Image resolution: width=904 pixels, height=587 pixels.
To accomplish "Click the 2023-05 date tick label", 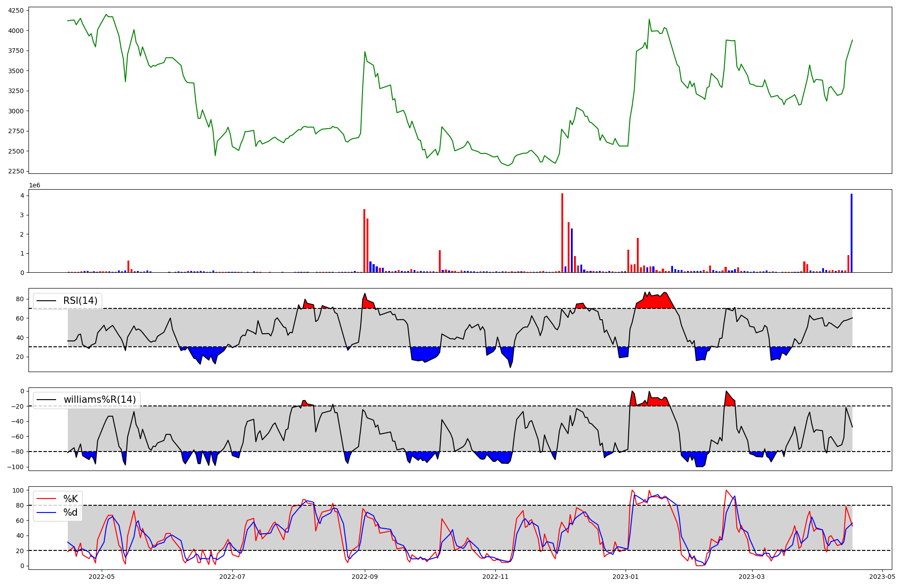I will [x=882, y=577].
